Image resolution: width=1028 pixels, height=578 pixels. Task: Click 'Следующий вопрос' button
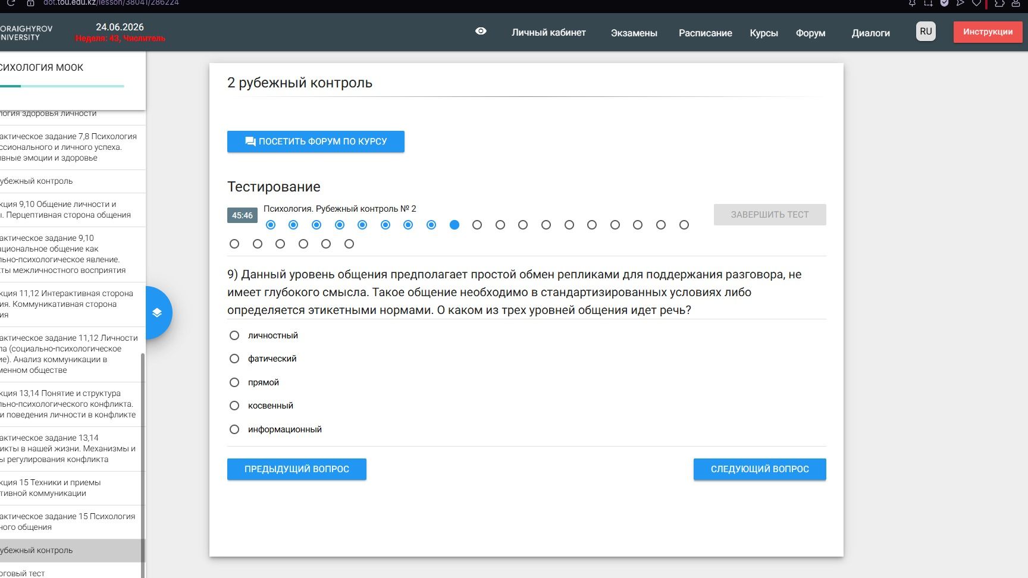[x=760, y=469]
